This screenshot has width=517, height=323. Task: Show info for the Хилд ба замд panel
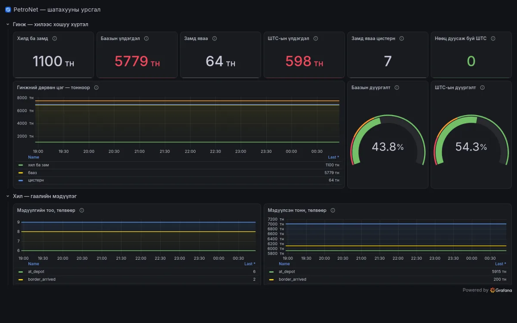click(55, 38)
